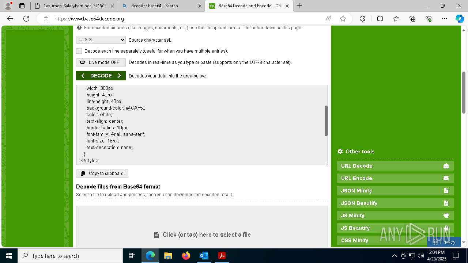Switch to decoder base64 Search tab
468x263 pixels.
pos(162,6)
